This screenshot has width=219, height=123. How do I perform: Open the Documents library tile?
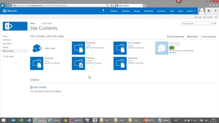coord(78,48)
